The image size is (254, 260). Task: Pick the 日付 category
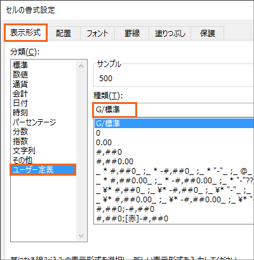click(x=20, y=103)
